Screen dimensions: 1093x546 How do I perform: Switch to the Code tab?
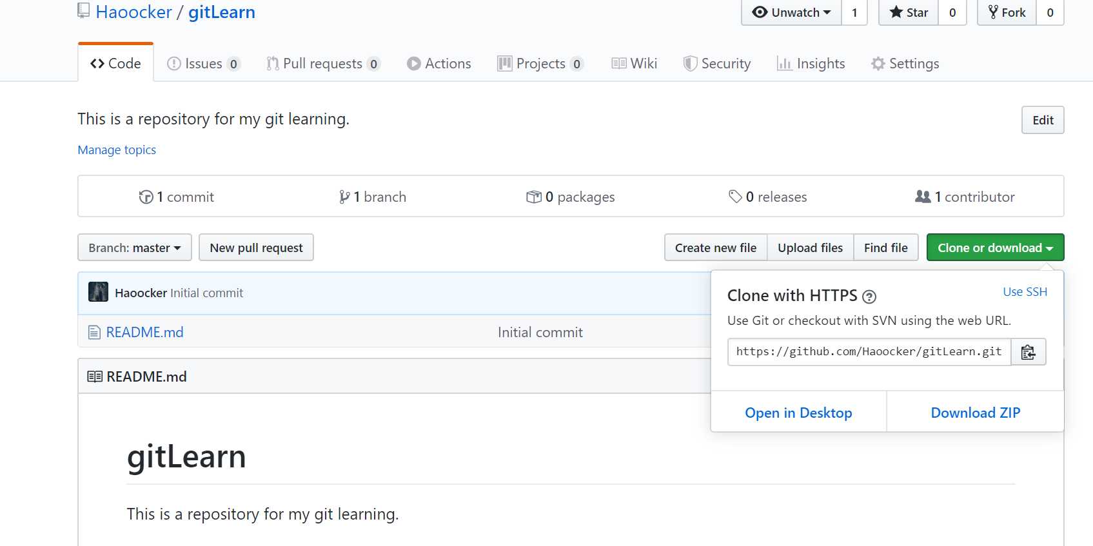(x=116, y=63)
